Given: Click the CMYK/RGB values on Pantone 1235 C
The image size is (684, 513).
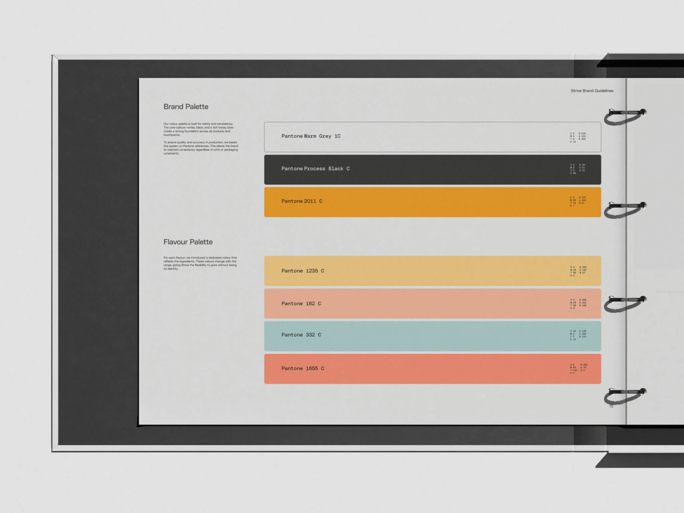Looking at the screenshot, I should tap(578, 271).
